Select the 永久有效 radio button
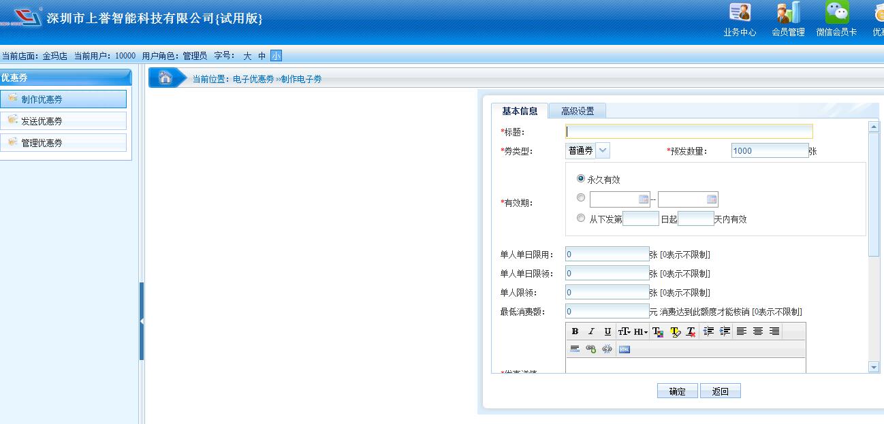 pyautogui.click(x=581, y=178)
